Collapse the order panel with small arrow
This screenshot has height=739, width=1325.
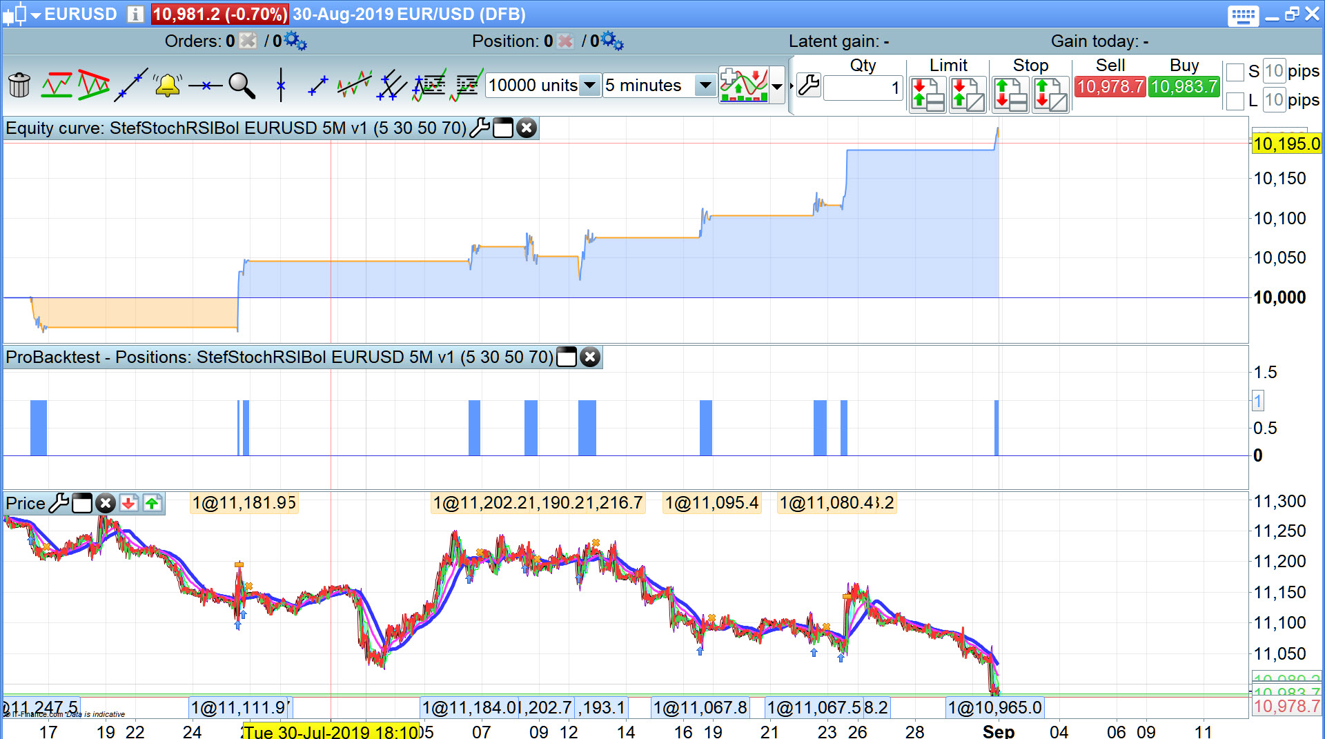(792, 86)
